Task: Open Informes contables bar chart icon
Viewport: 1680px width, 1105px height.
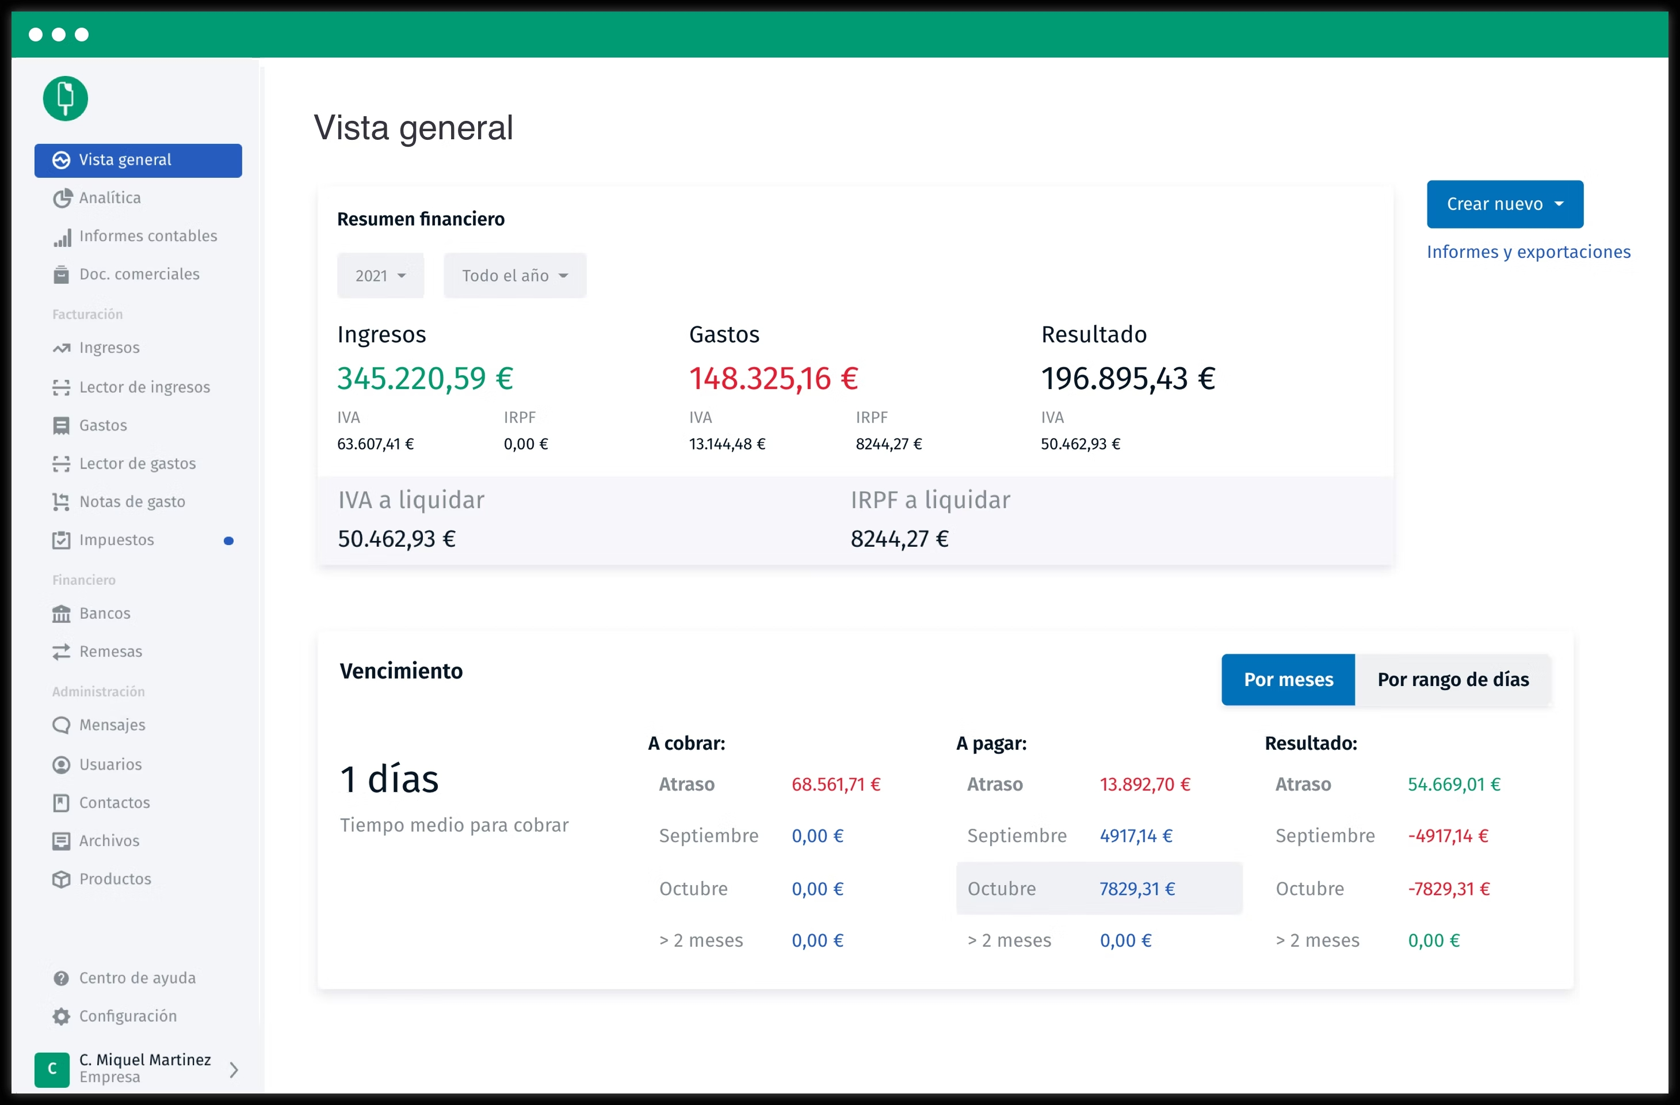Action: click(62, 237)
